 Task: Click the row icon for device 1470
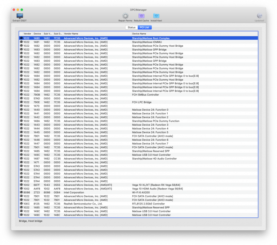coord(22,106)
